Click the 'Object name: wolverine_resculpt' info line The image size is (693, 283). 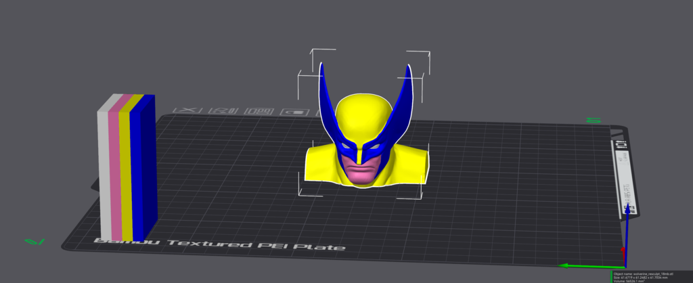[x=643, y=274]
